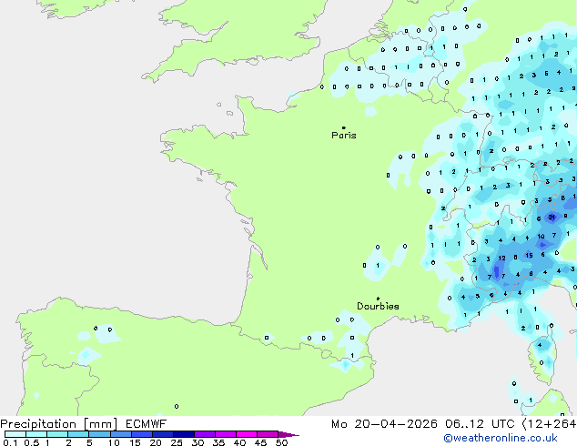Click the 12 mm precipitation value on map
Image resolution: width=577 pixels, height=446 pixels.
pyautogui.click(x=502, y=258)
